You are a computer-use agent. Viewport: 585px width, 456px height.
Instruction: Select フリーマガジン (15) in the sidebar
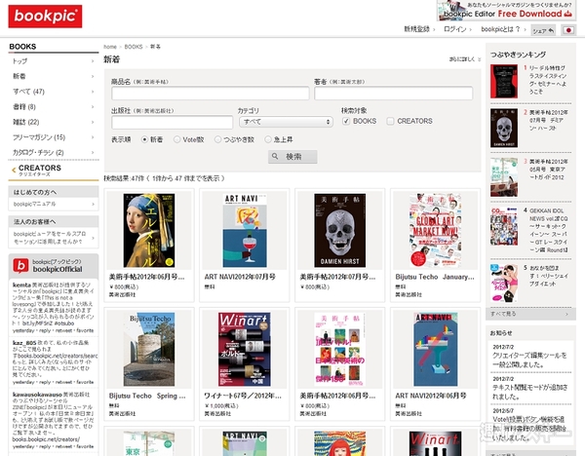point(54,137)
